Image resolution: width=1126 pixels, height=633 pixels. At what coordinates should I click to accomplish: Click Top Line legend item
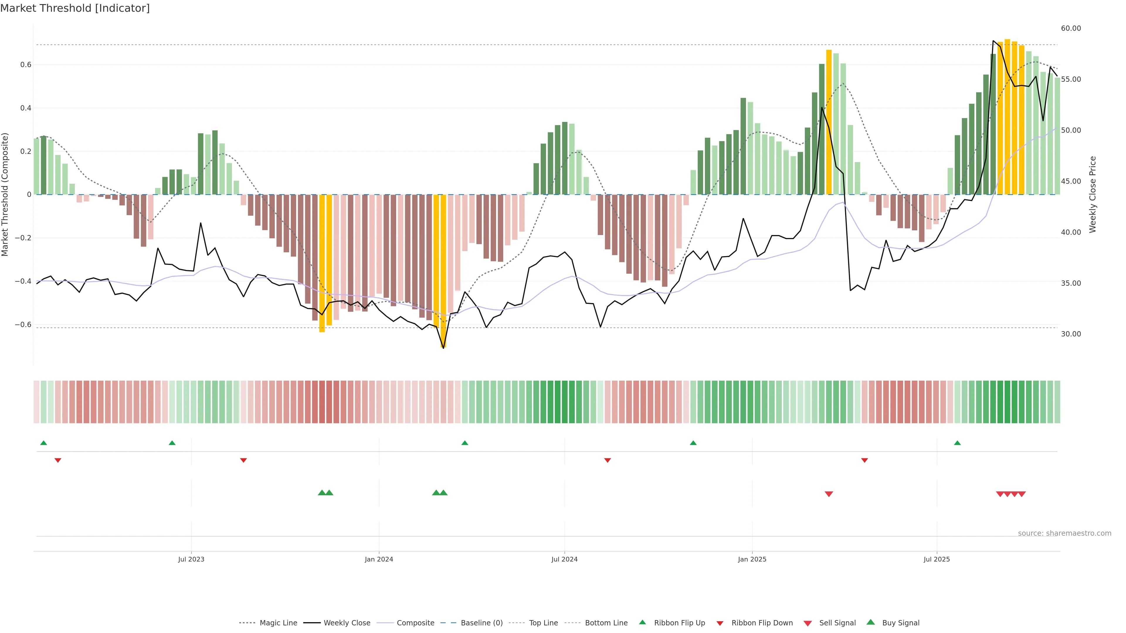543,623
